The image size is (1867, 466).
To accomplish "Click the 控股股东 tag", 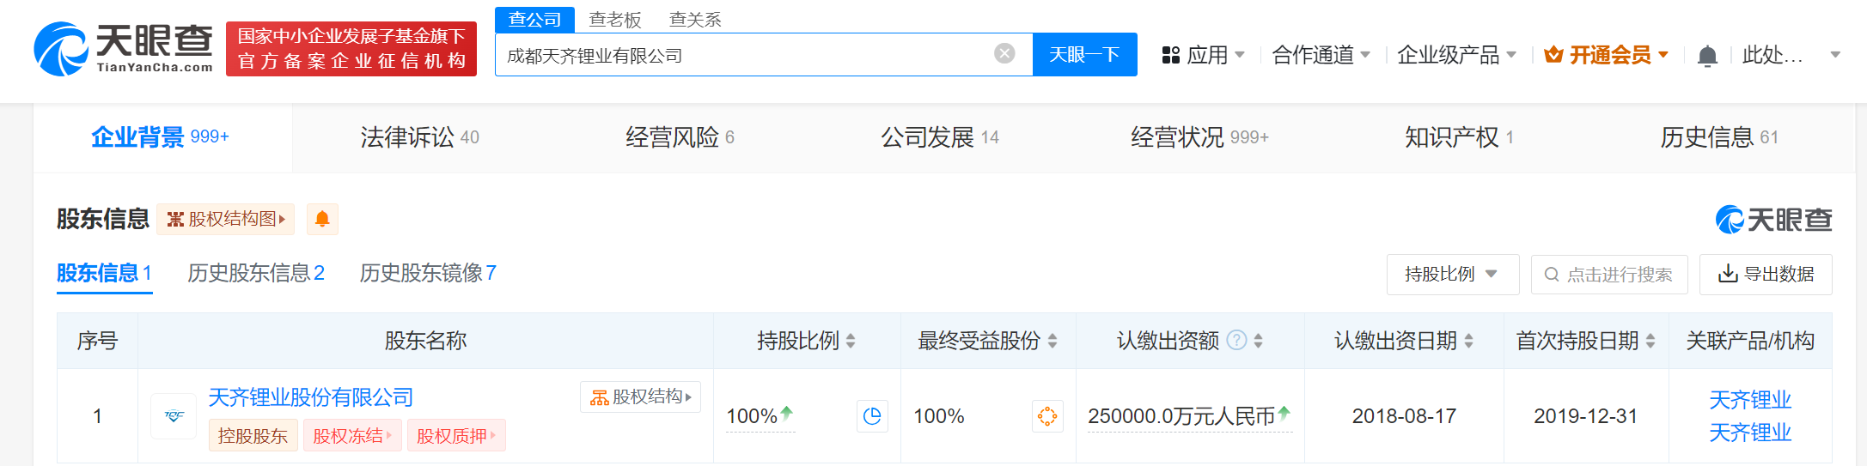I will [x=253, y=435].
